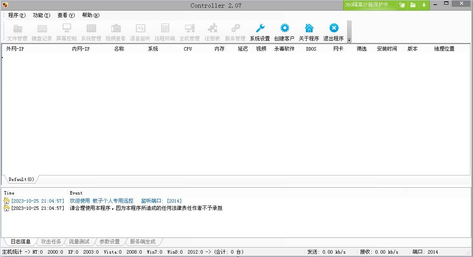Viewport: 473px width, 257px height.
Task: Open the 程序(P) menu
Action: [17, 15]
